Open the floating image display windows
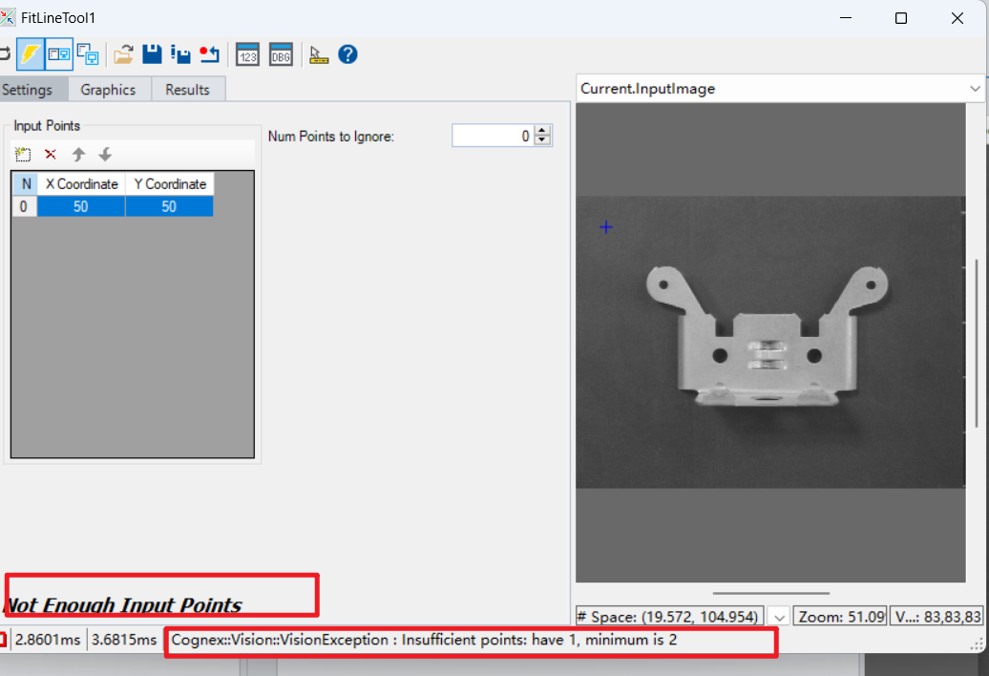The width and height of the screenshot is (989, 676). [88, 54]
